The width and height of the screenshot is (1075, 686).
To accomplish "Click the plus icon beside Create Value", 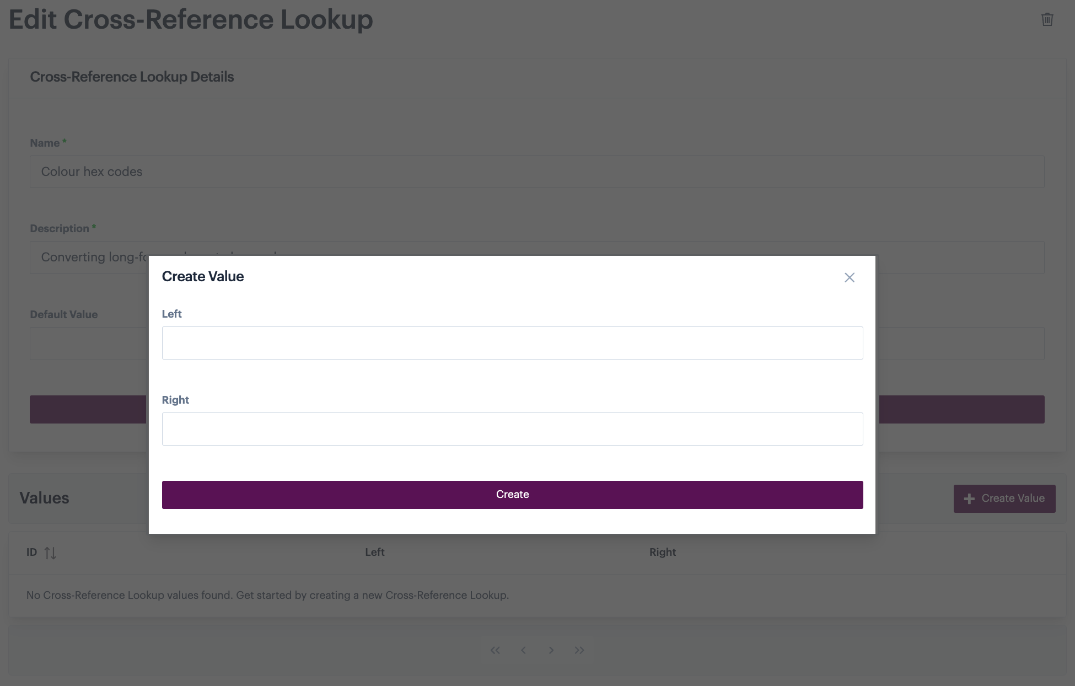I will 969,499.
